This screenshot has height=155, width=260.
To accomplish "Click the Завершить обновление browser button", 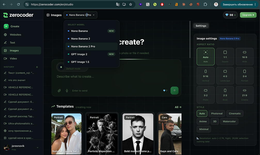I will [x=239, y=4].
